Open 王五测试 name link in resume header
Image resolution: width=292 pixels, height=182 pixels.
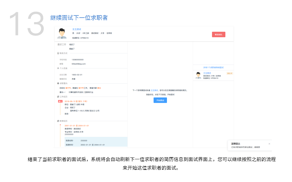pyautogui.click(x=77, y=29)
